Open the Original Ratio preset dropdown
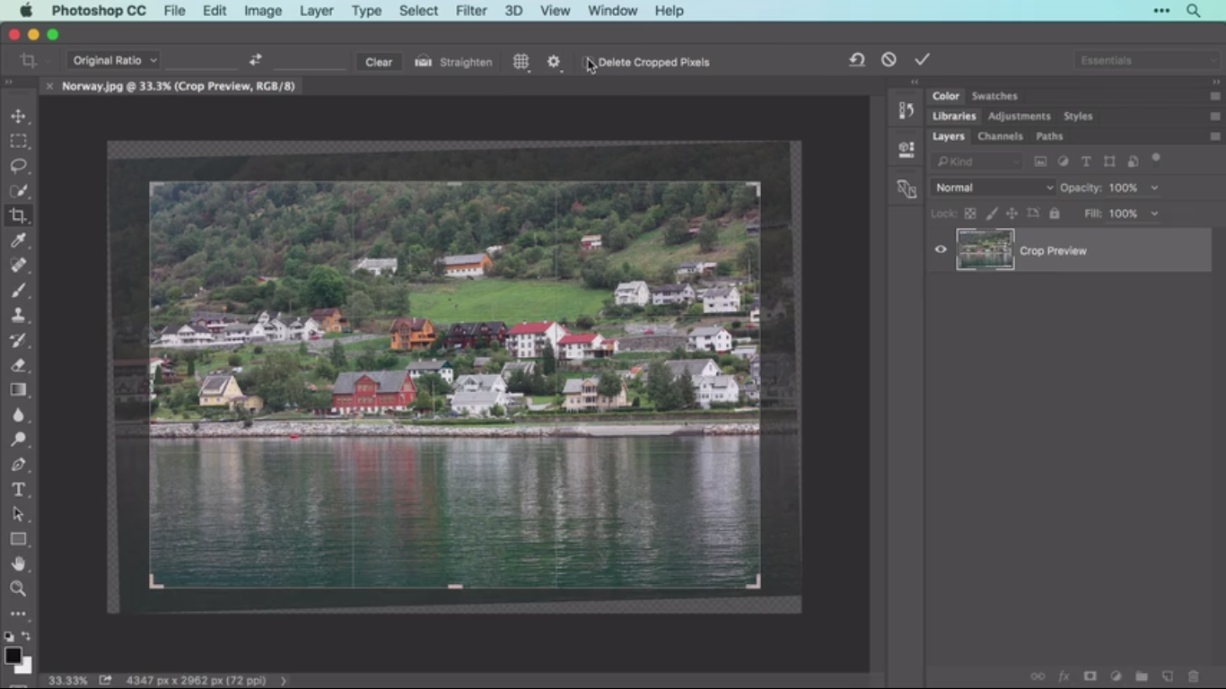 114,60
